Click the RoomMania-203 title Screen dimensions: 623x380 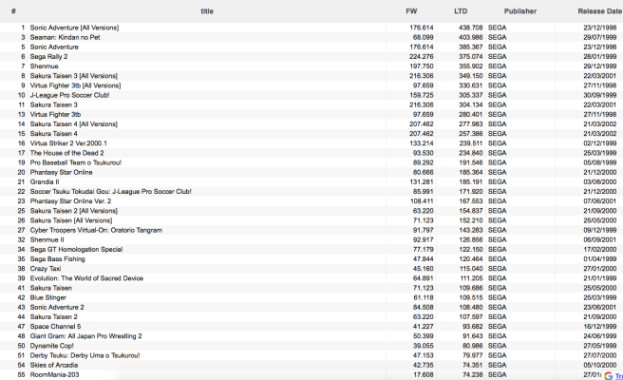click(54, 374)
